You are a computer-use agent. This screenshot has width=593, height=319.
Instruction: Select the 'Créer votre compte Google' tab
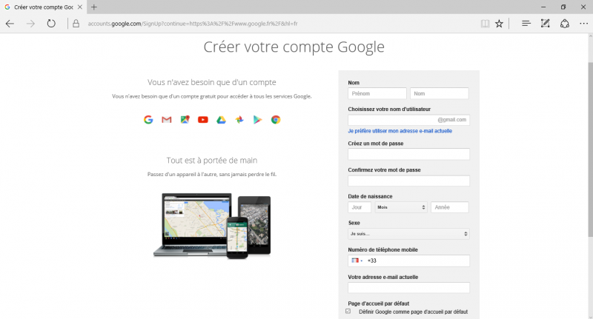[43, 7]
